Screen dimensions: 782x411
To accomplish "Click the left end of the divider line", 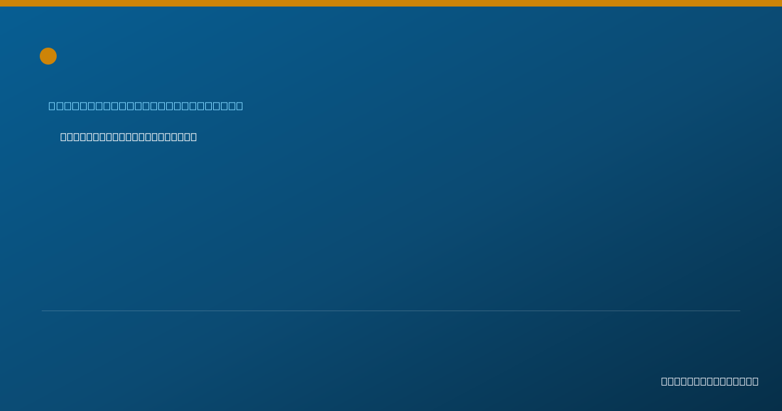I will click(43, 311).
